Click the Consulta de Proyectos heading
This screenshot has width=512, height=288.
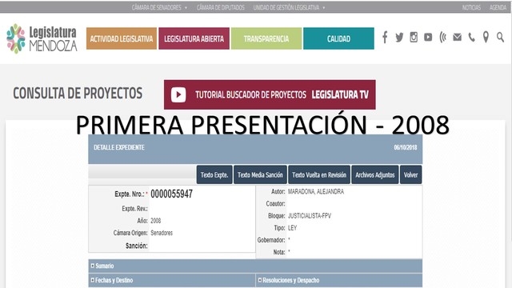[x=78, y=94]
